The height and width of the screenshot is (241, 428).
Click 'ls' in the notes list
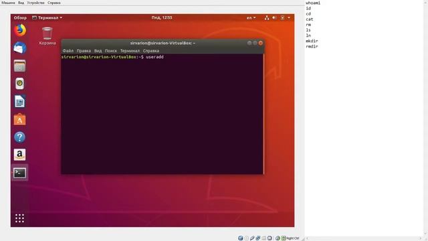[x=308, y=30]
